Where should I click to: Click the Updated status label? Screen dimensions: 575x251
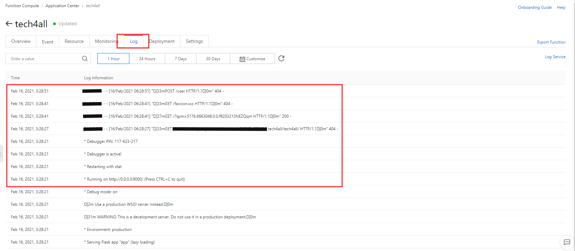pyautogui.click(x=67, y=23)
